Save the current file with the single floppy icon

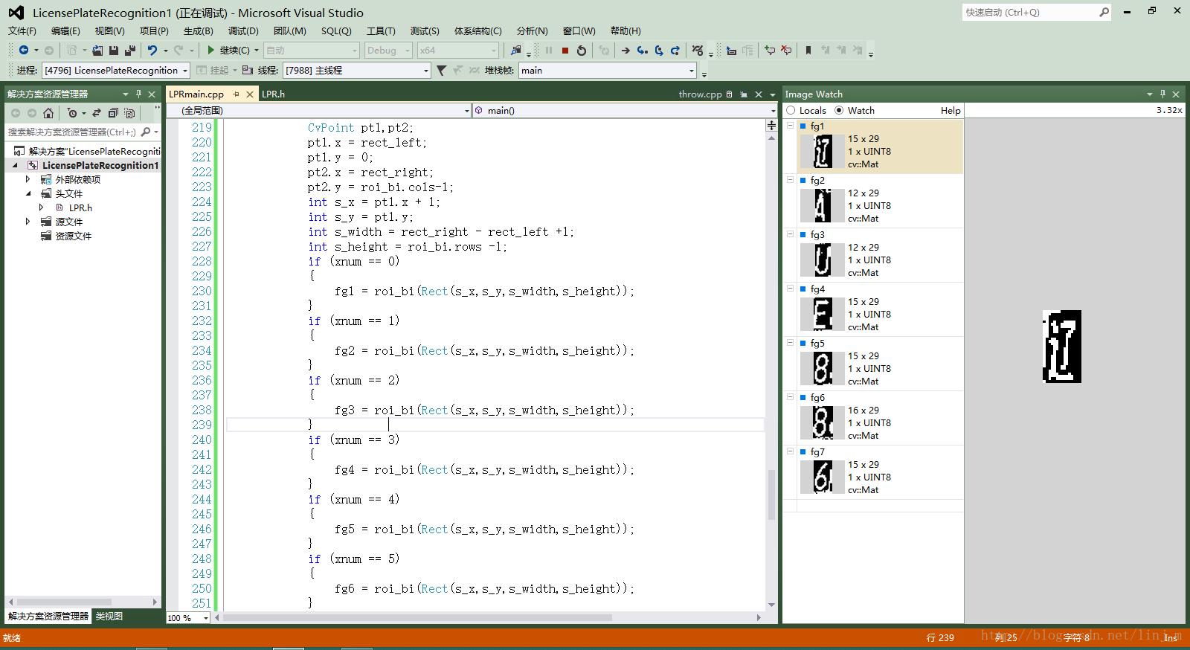pos(114,50)
